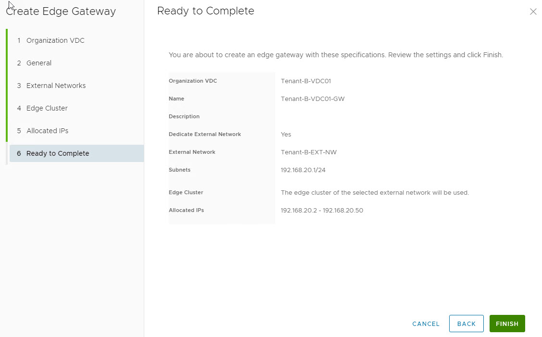Click the Create Edge Gateway wizard title
The height and width of the screenshot is (337, 542).
tap(61, 11)
